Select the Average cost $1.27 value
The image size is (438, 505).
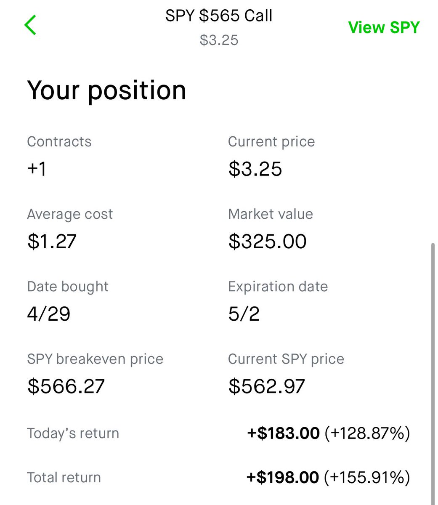(52, 241)
